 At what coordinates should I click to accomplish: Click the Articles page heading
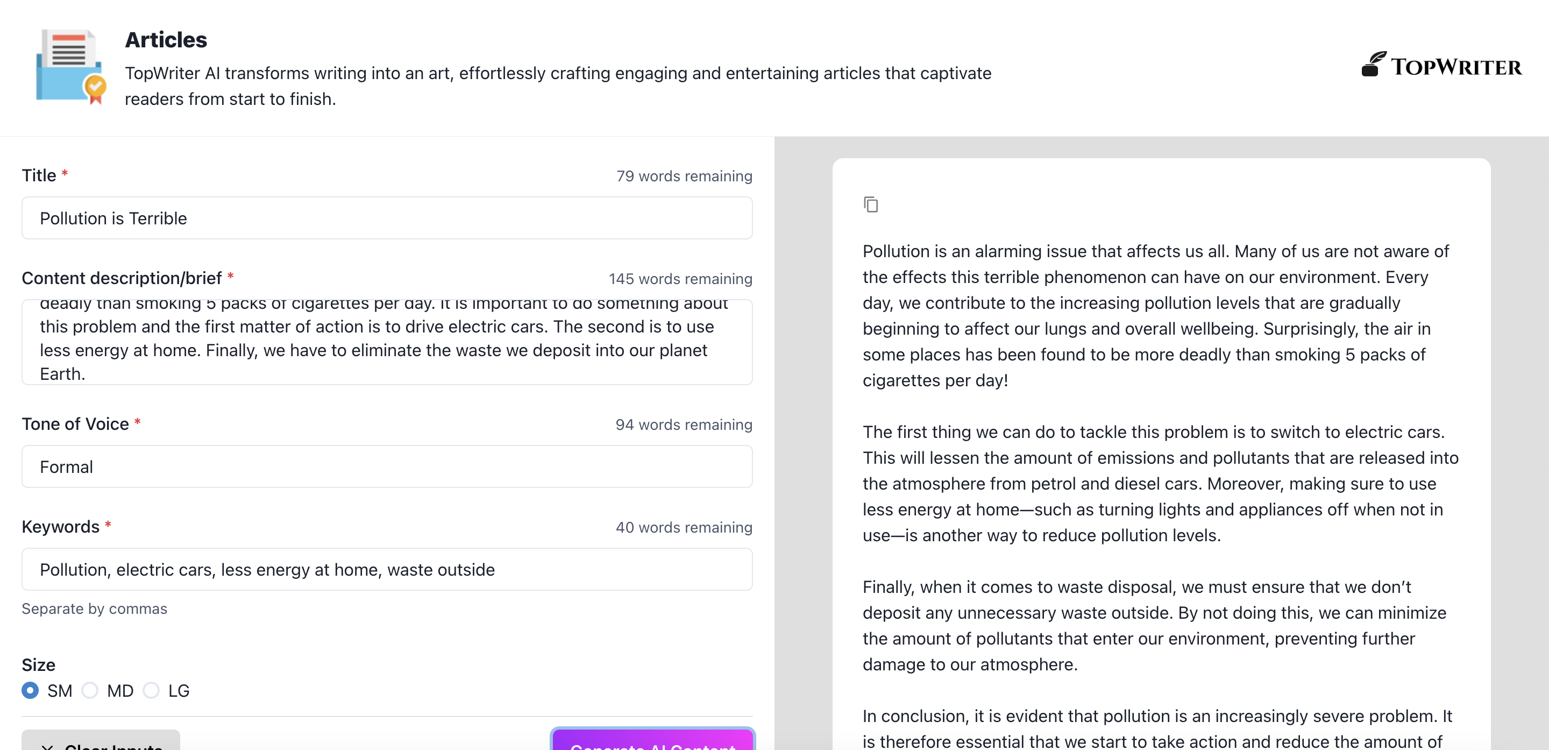166,40
